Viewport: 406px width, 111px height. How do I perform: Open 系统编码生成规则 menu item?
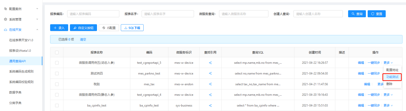[x=21, y=71]
